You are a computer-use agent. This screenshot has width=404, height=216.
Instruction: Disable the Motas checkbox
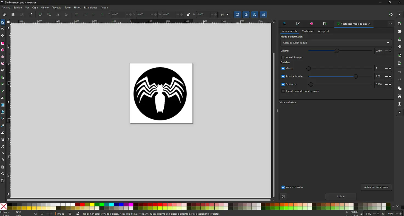click(x=283, y=68)
